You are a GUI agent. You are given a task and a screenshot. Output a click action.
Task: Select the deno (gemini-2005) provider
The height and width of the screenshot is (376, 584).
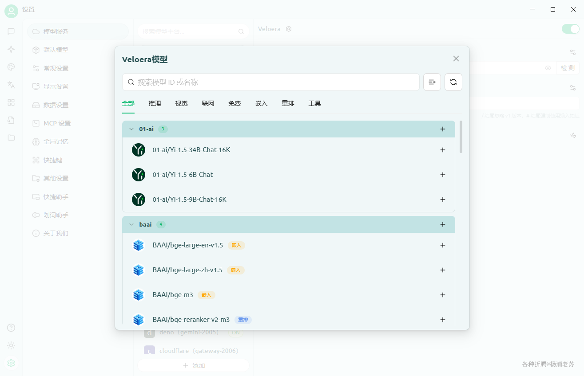tap(193, 333)
